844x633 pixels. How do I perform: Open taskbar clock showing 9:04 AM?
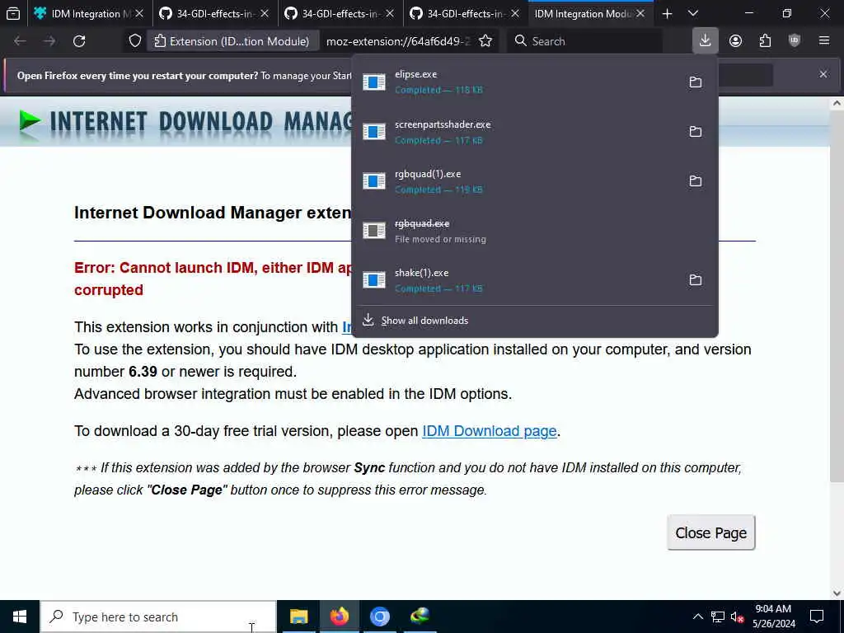click(x=773, y=617)
